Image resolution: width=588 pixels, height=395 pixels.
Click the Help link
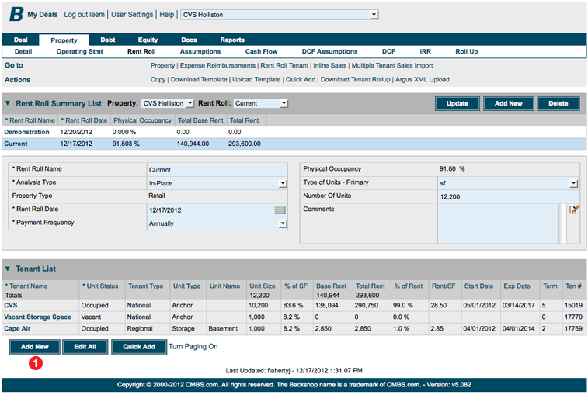pyautogui.click(x=167, y=15)
